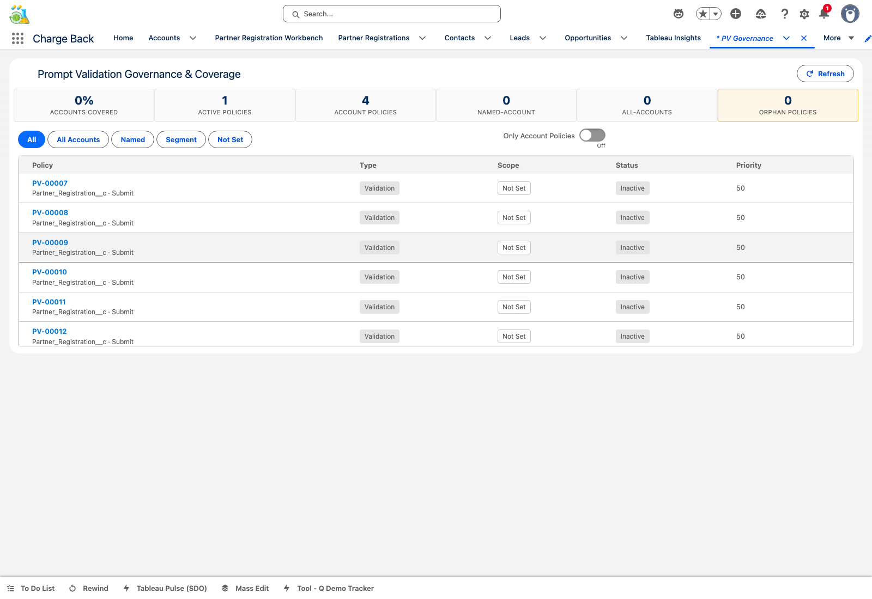Open the Tableau Insights tab
Image resolution: width=872 pixels, height=599 pixels.
tap(674, 38)
